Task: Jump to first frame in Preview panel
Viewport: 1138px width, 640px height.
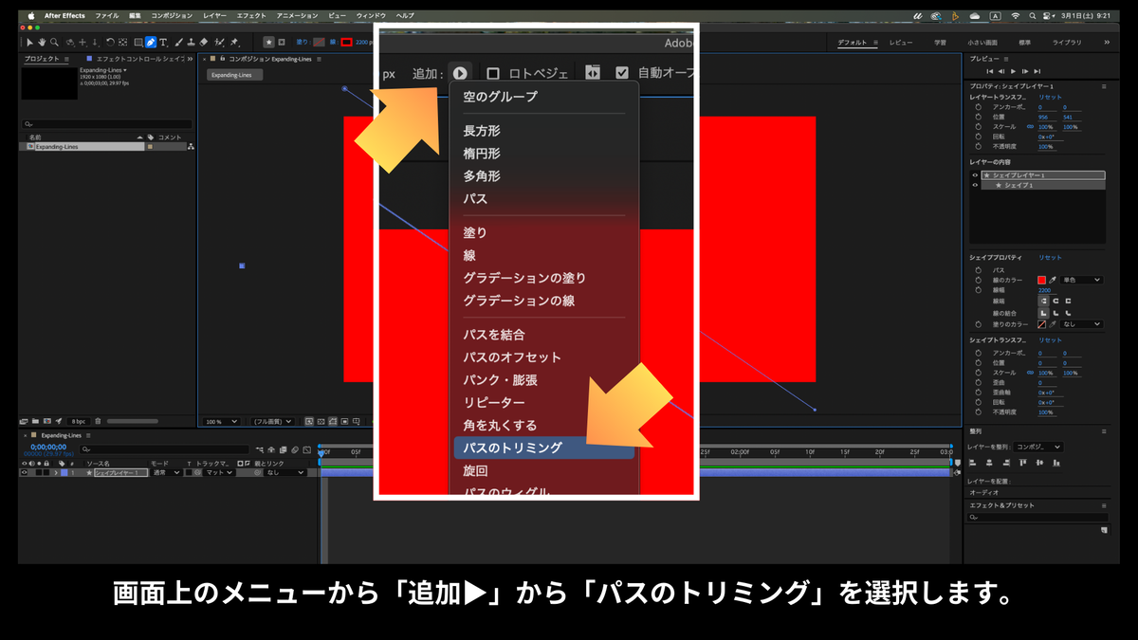Action: click(989, 71)
